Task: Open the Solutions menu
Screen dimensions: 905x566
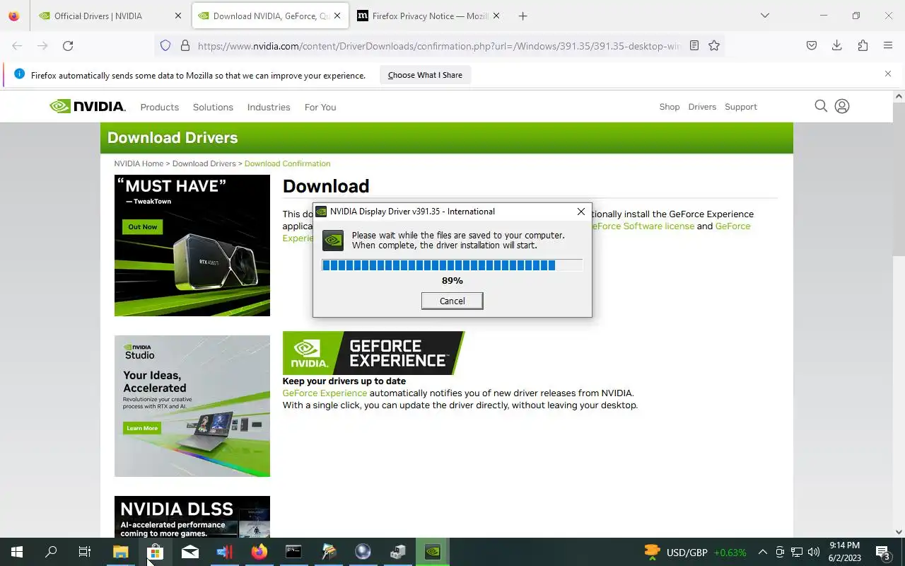Action: pos(213,107)
